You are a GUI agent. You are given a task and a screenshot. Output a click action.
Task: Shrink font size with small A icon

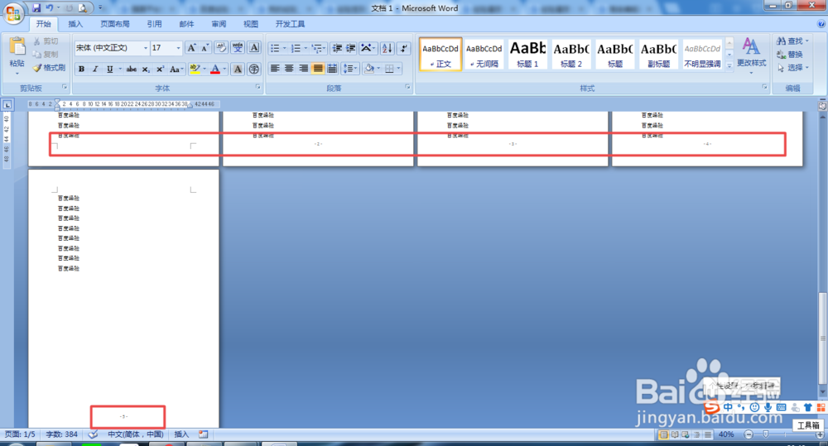point(205,48)
